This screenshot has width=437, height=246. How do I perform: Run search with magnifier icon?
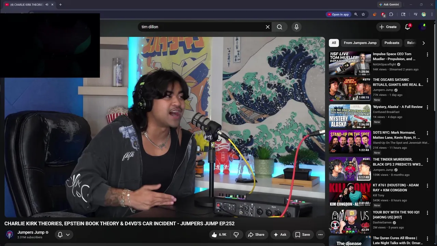pyautogui.click(x=280, y=27)
